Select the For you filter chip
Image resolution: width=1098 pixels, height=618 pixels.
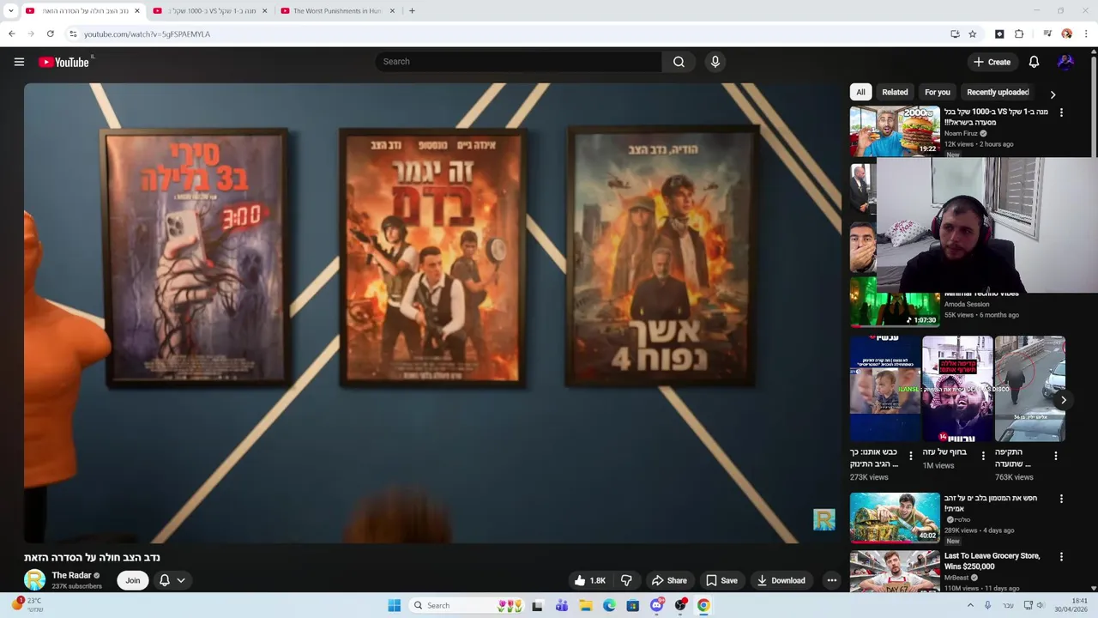937,92
